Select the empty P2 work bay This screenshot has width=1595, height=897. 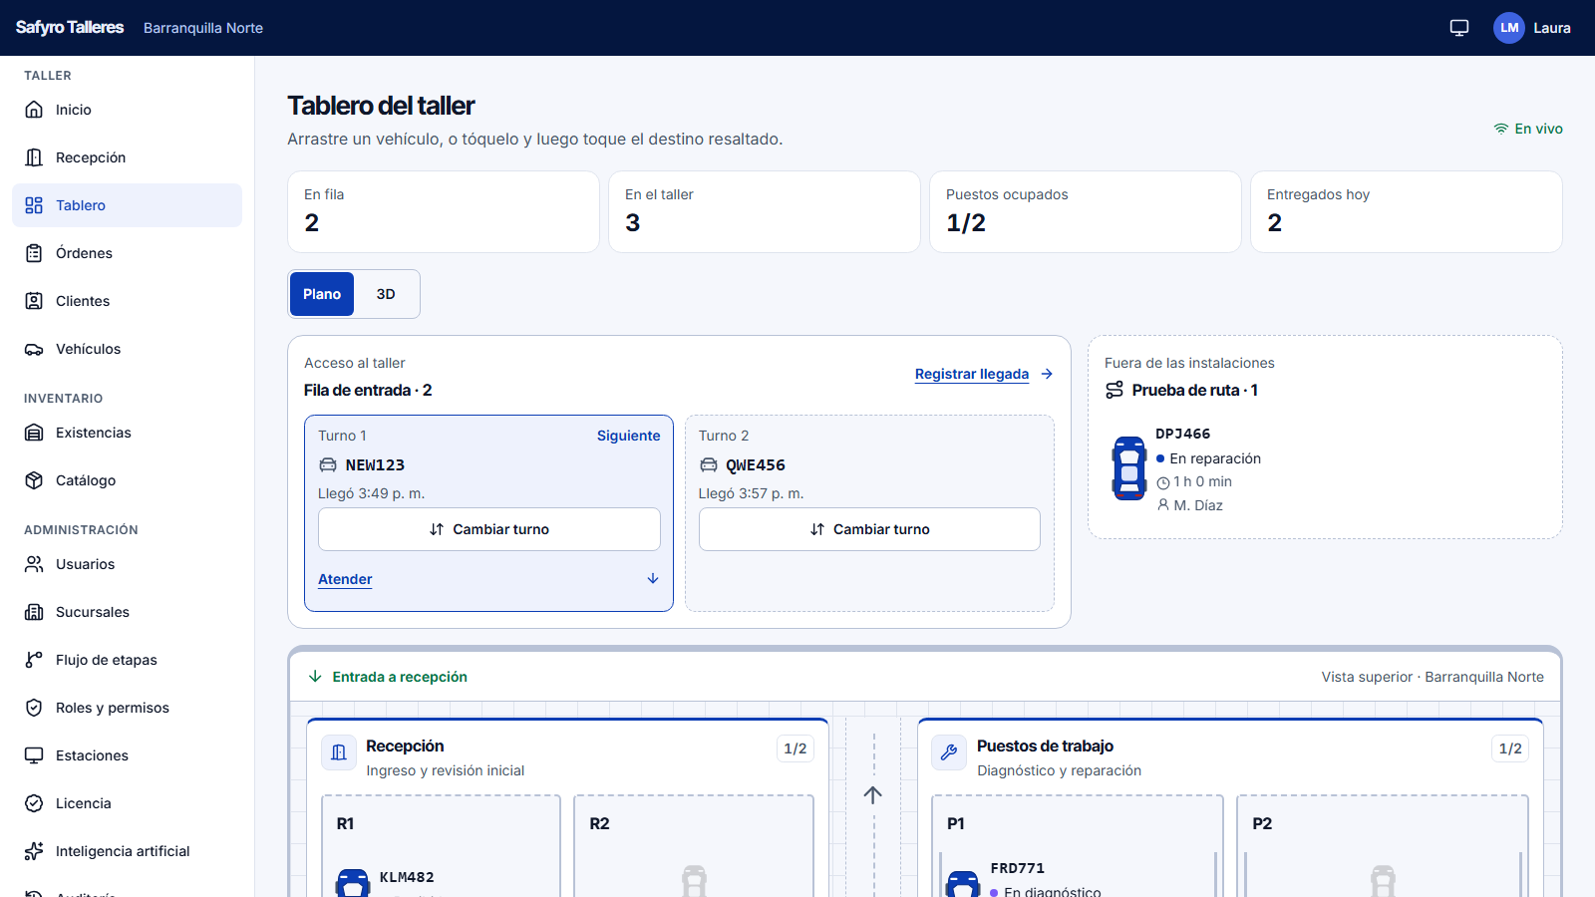[x=1383, y=846]
